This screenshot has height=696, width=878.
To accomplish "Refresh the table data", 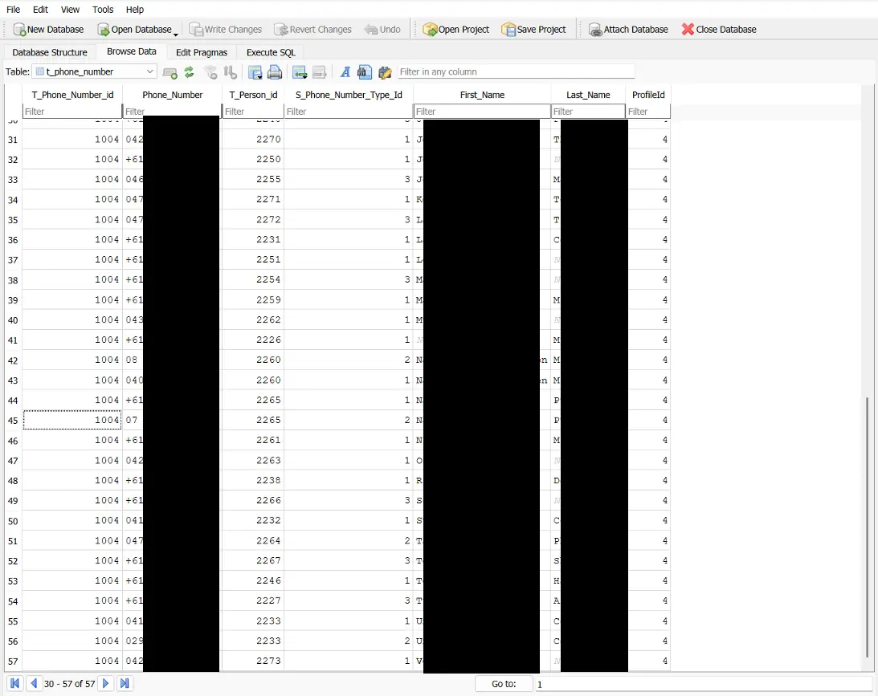I will tap(189, 71).
